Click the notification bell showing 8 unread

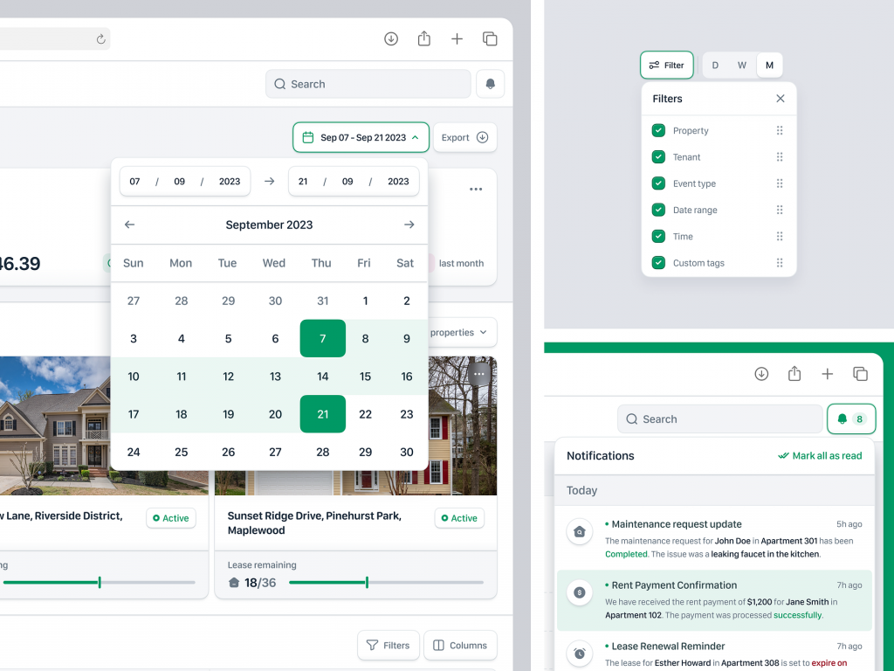tap(851, 419)
